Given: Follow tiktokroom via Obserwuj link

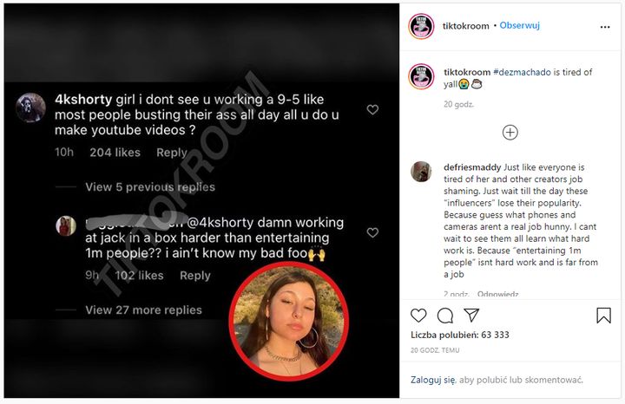Looking at the screenshot, I should [520, 26].
